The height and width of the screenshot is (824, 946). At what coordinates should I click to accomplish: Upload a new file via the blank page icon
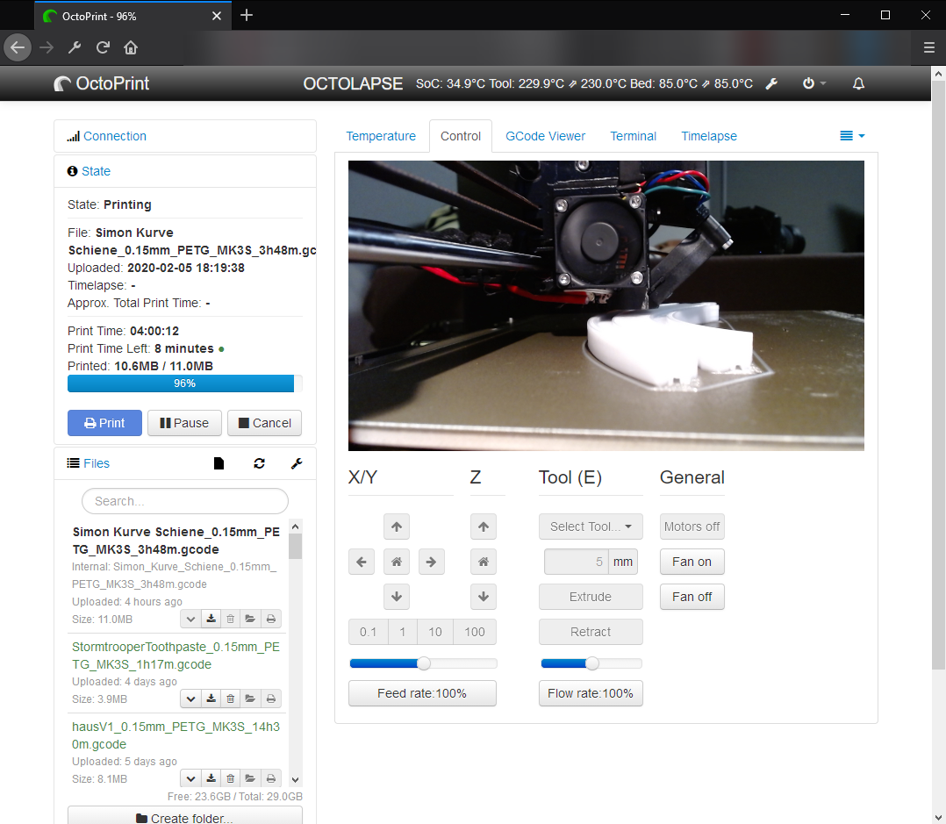click(x=219, y=463)
